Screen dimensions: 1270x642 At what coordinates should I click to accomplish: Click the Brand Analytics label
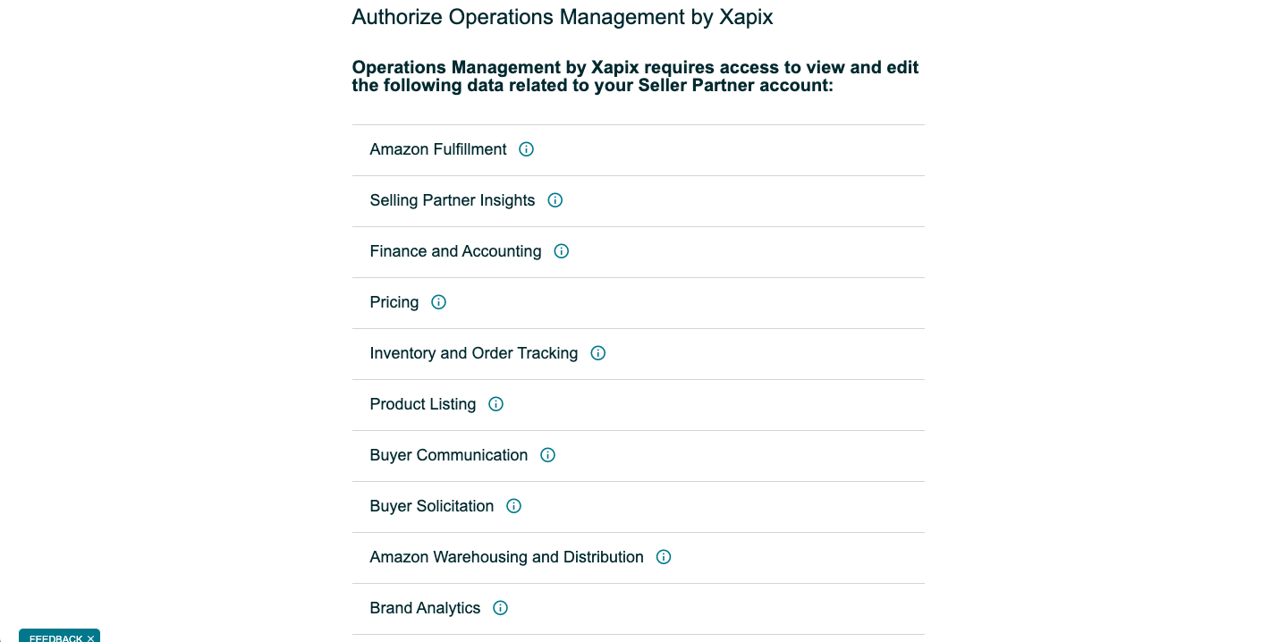[425, 608]
